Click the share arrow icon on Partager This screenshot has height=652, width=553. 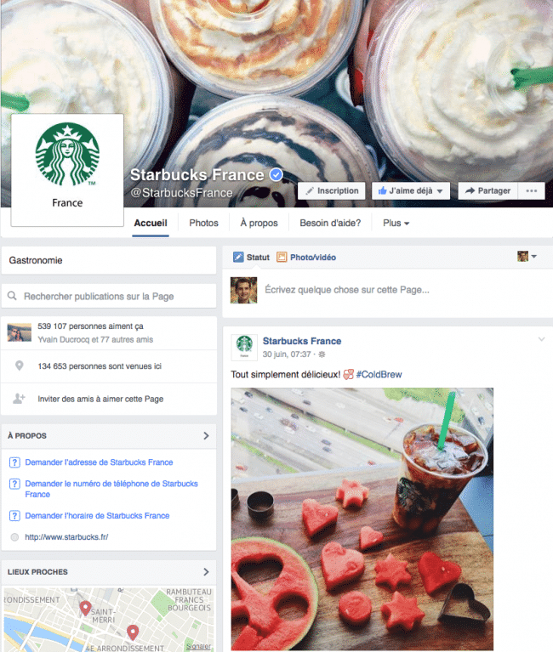click(x=470, y=190)
